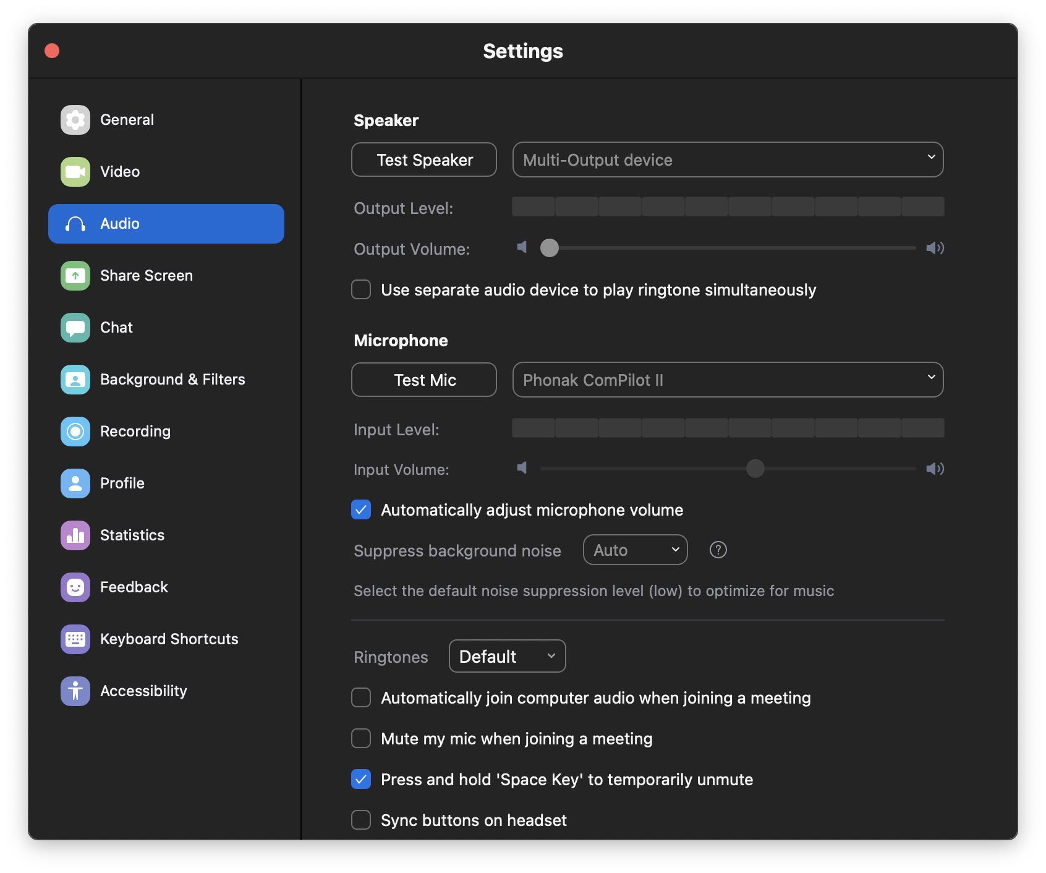Open the Accessibility settings tab
Viewport: 1046px width, 873px height.
(x=166, y=691)
